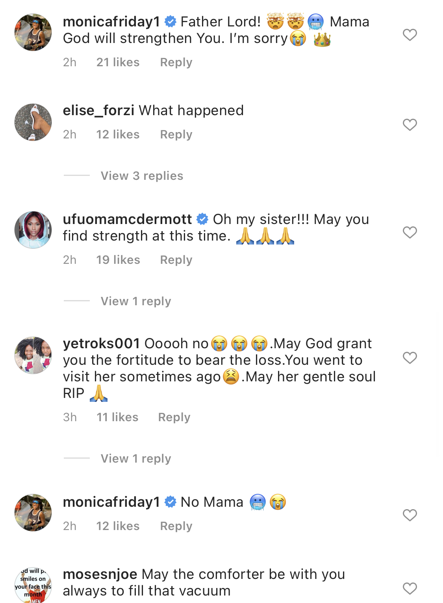
Task: Heart the yetroks001 comment
Action: [410, 358]
